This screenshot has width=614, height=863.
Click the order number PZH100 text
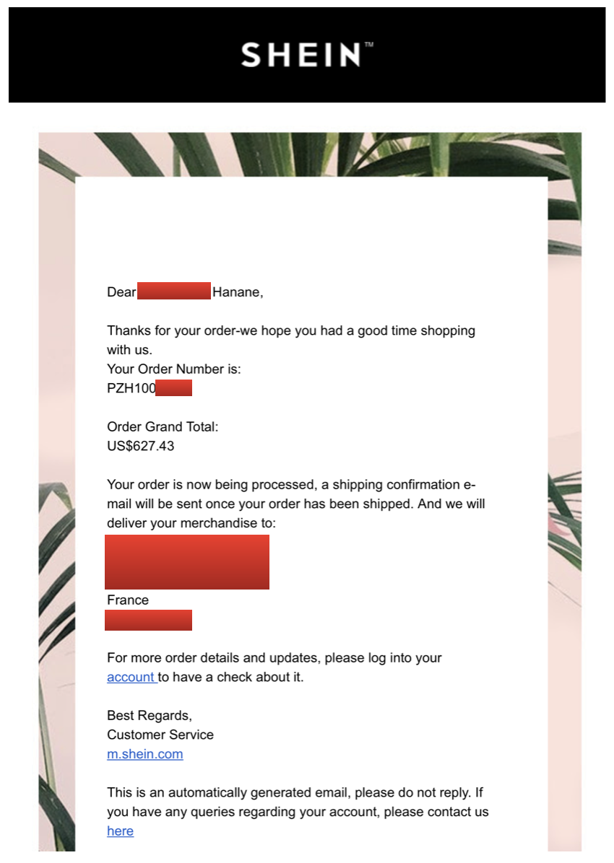[x=131, y=388]
